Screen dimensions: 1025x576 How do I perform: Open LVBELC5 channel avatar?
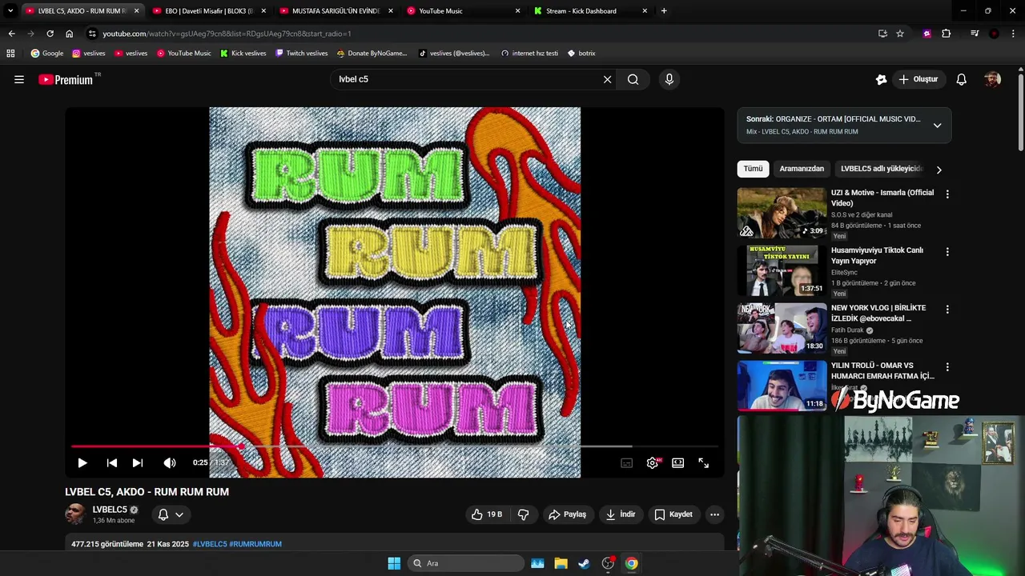(75, 514)
